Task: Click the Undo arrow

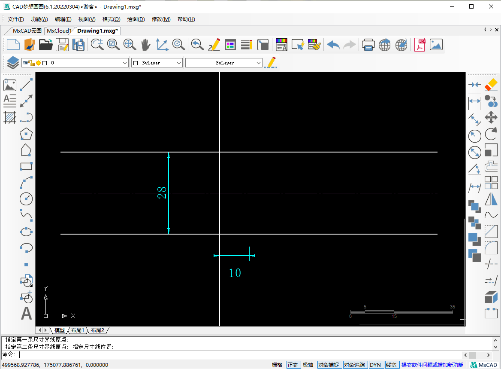Action: click(333, 45)
